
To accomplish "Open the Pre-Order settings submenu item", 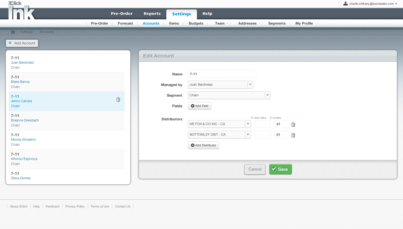I will (x=99, y=23).
